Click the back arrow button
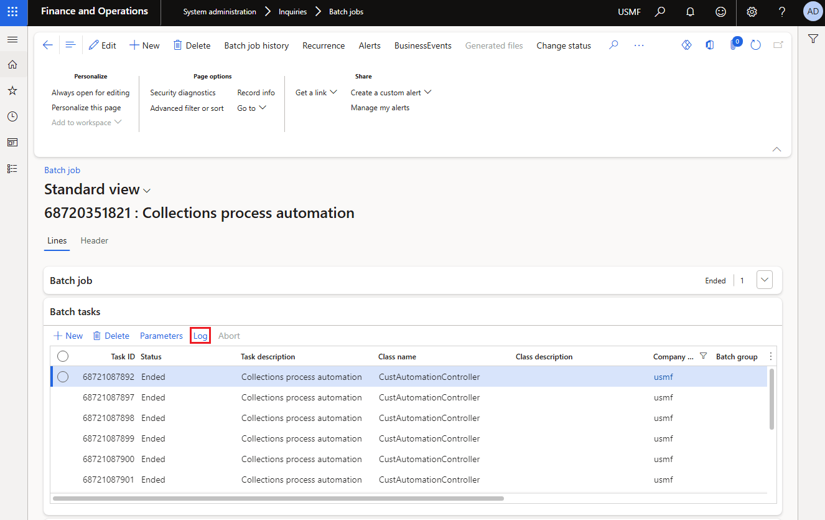The width and height of the screenshot is (825, 520). coord(47,45)
